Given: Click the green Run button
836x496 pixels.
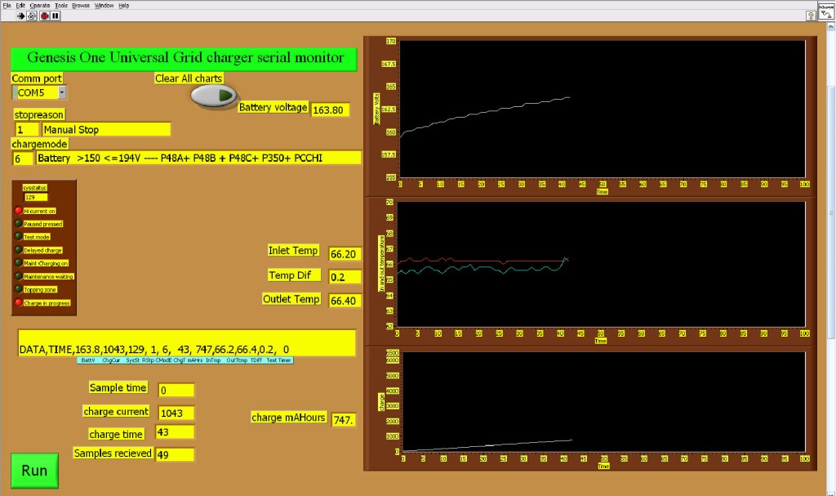Looking at the screenshot, I should click(x=34, y=471).
